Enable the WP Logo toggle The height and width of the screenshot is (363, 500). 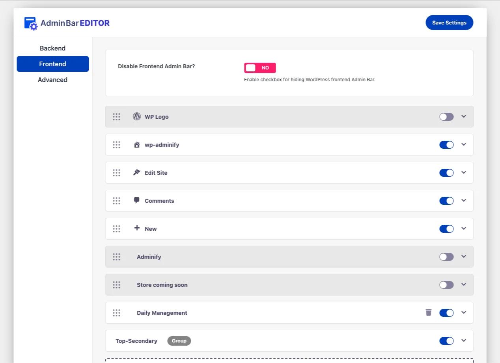446,117
